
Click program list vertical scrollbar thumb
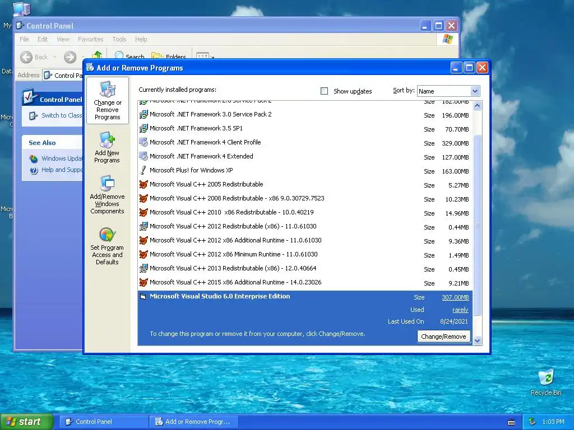[478, 225]
